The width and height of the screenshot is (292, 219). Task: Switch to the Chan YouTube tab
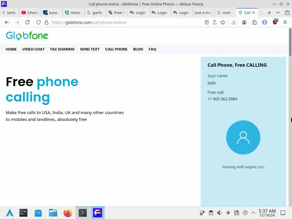click(30, 13)
